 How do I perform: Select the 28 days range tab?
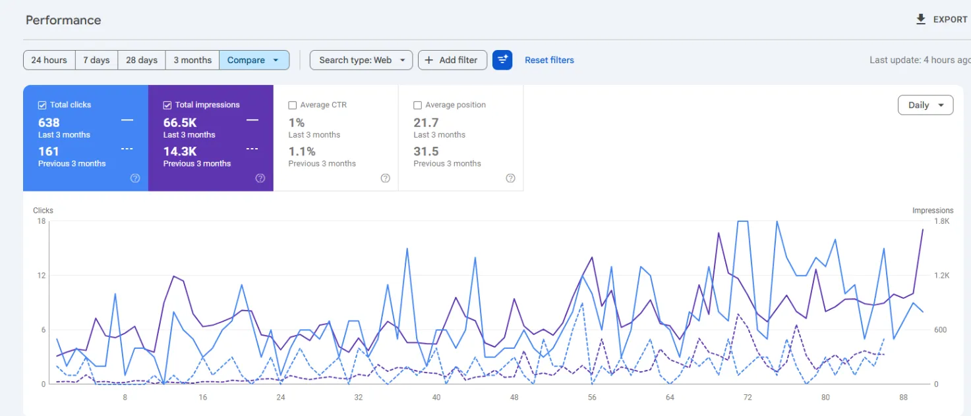142,60
